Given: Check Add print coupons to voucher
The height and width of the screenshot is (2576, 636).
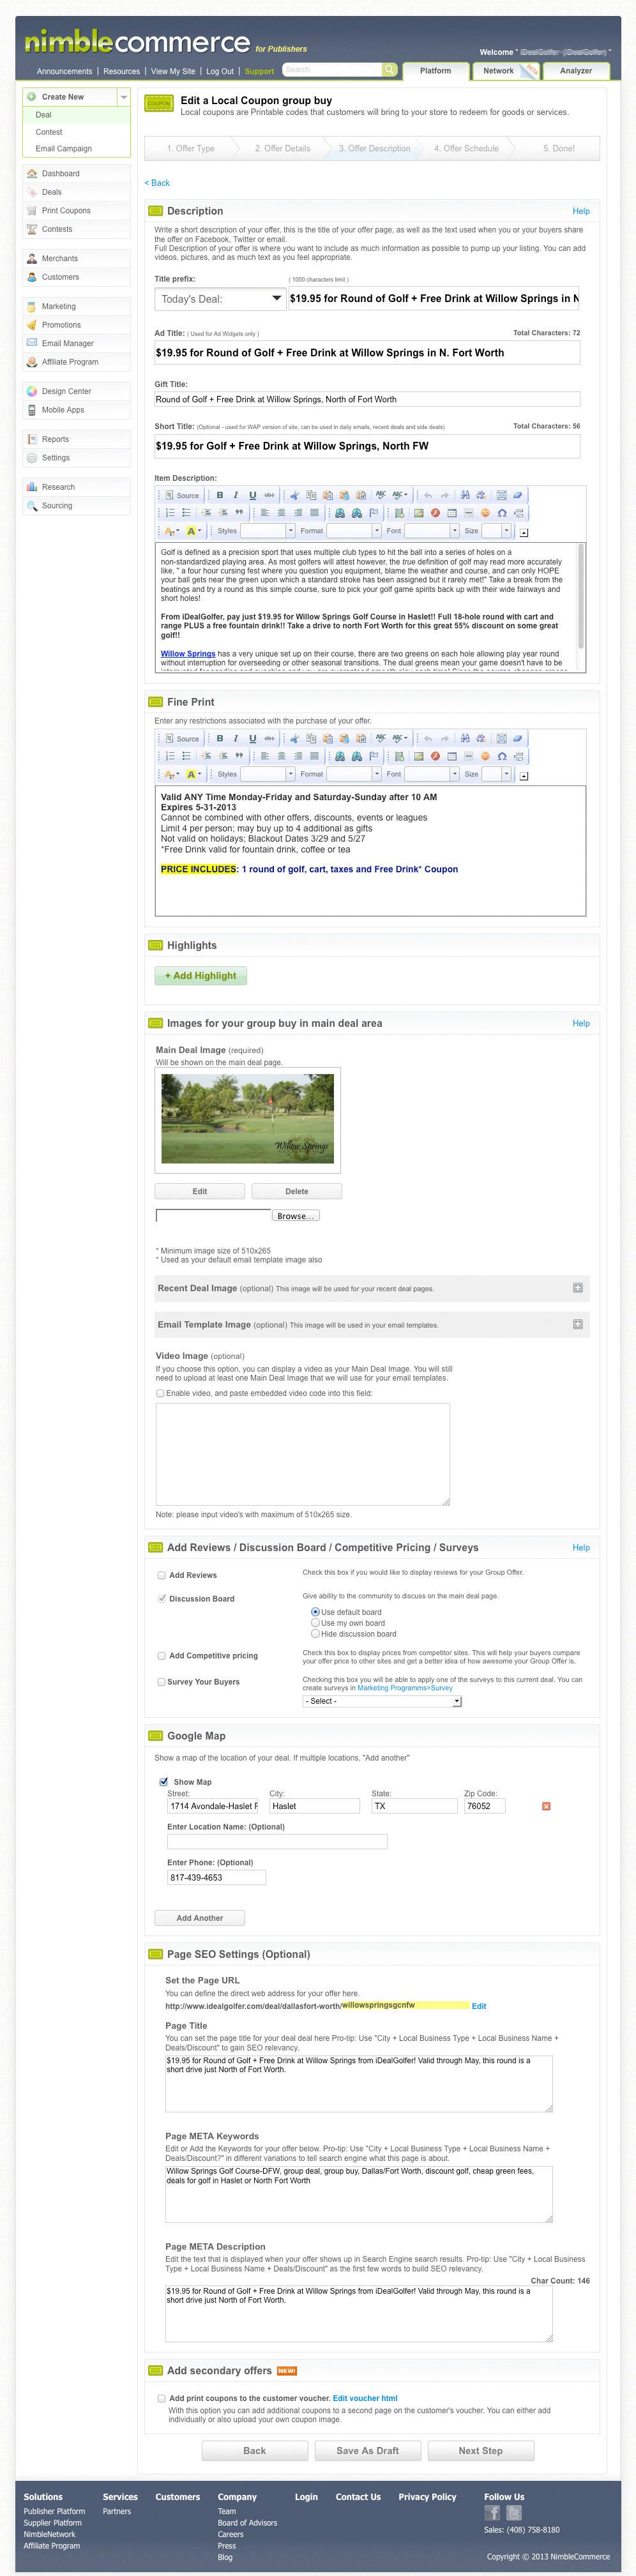Looking at the screenshot, I should pyautogui.click(x=162, y=2398).
